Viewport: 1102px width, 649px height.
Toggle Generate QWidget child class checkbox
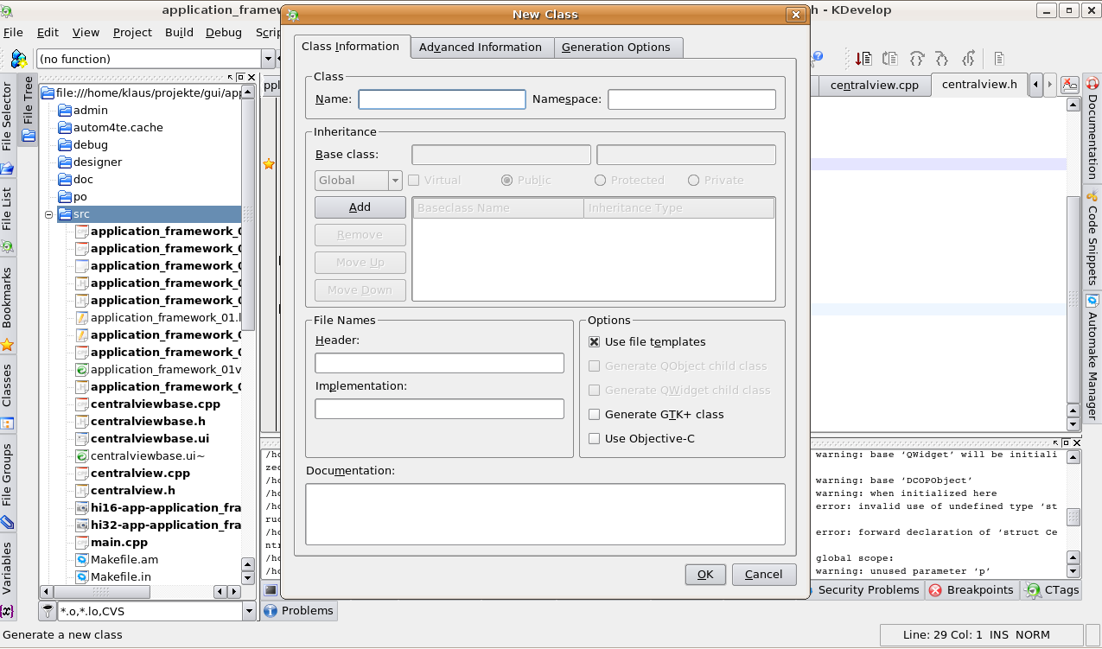tap(594, 390)
